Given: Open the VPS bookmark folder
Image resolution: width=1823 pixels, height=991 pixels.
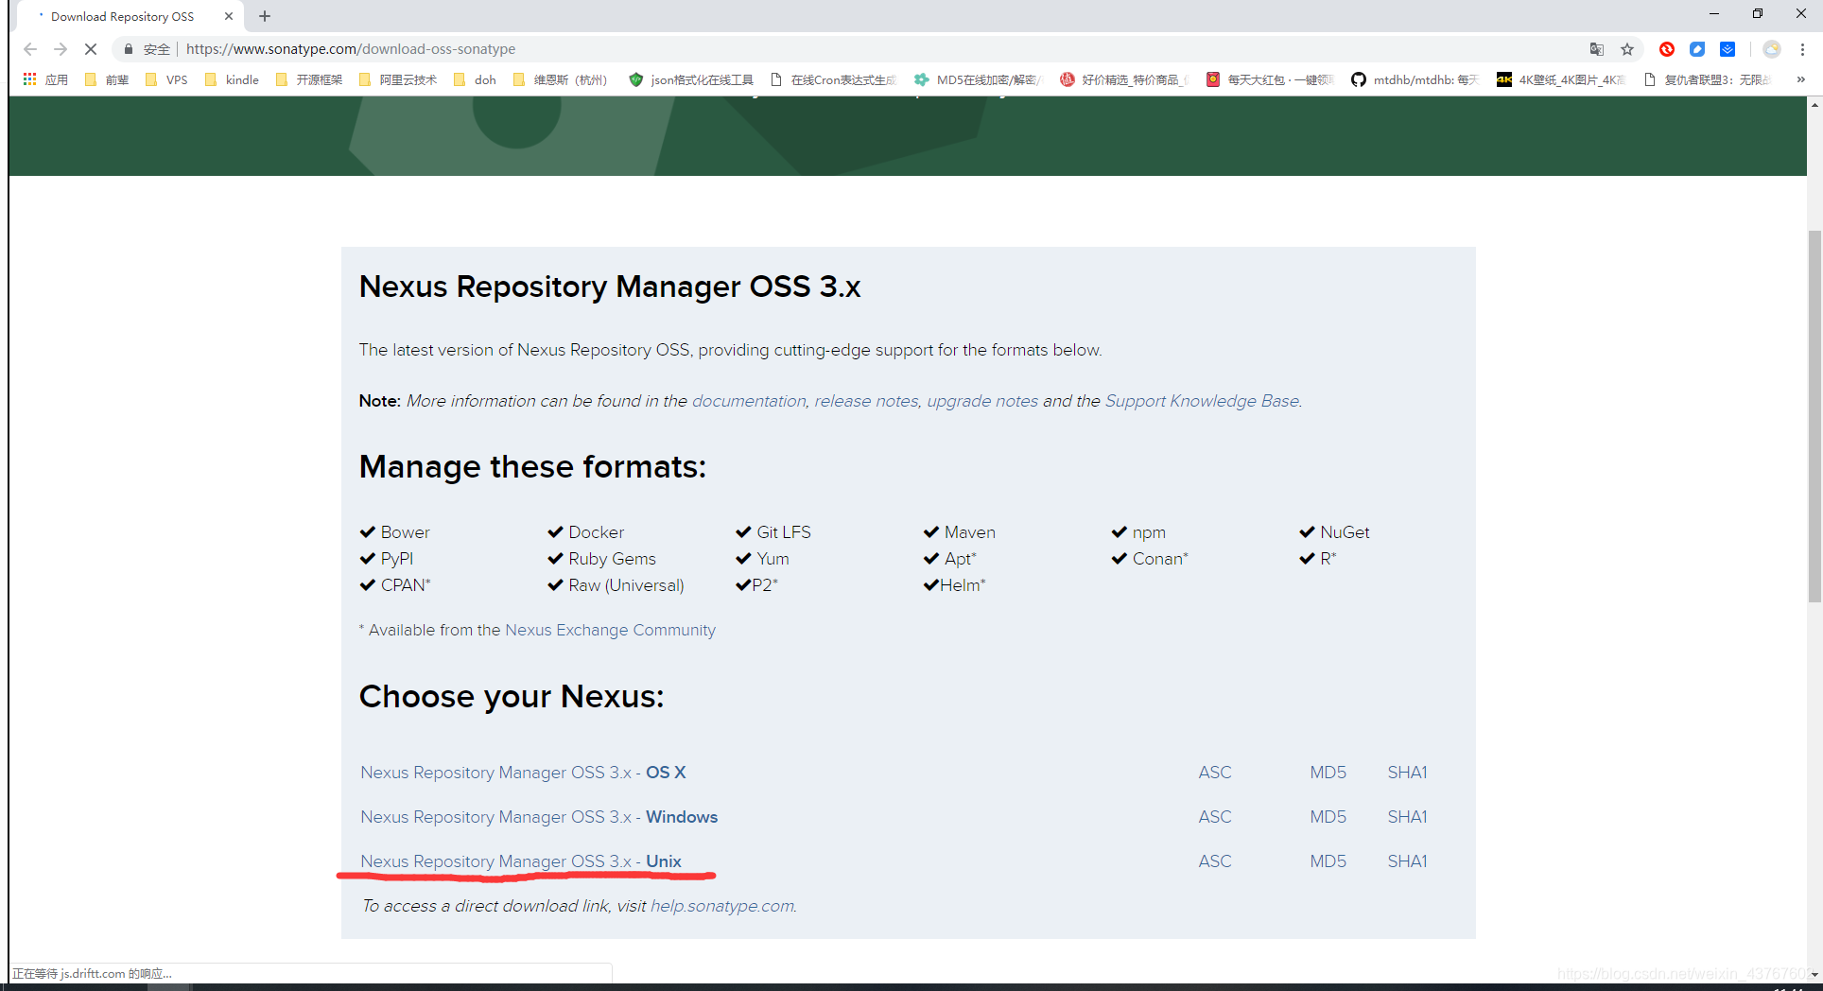Looking at the screenshot, I should [x=166, y=79].
